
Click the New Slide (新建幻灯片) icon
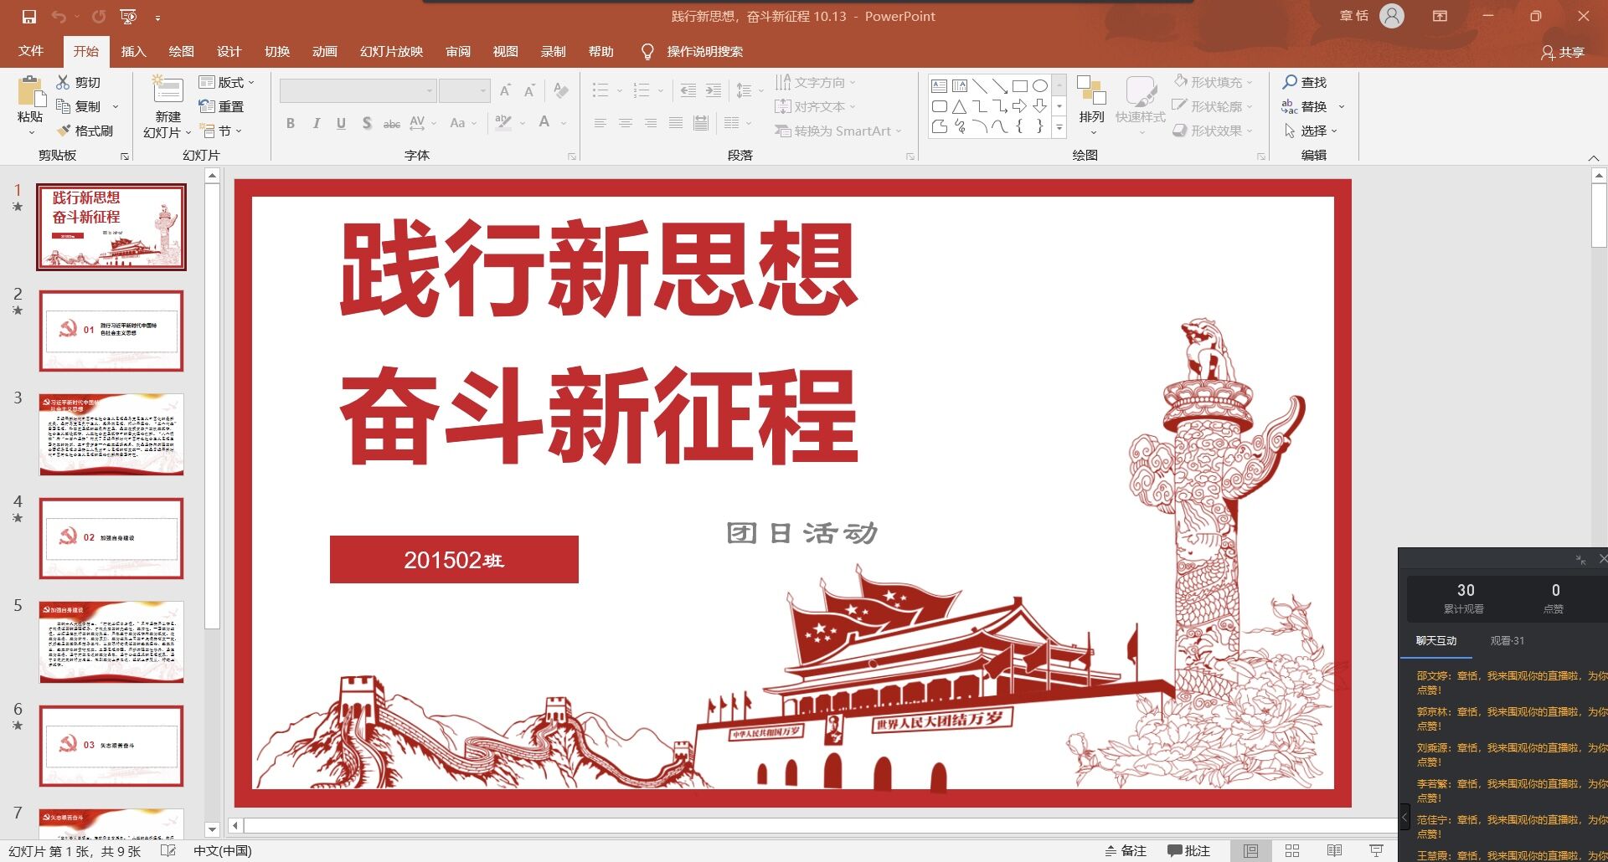tap(167, 90)
